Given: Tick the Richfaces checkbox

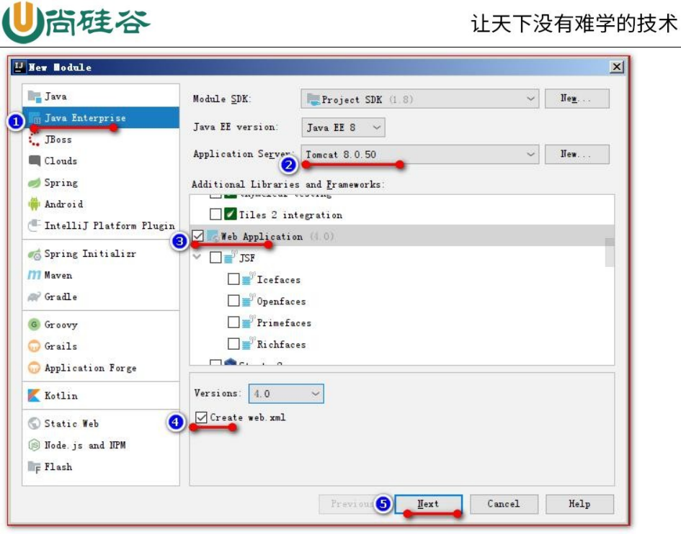Looking at the screenshot, I should point(233,344).
